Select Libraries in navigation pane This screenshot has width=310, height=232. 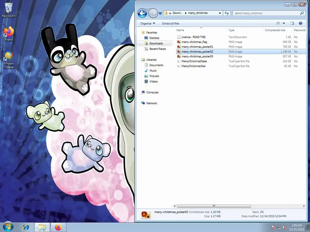click(x=151, y=60)
